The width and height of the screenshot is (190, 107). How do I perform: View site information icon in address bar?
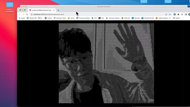click(31, 15)
